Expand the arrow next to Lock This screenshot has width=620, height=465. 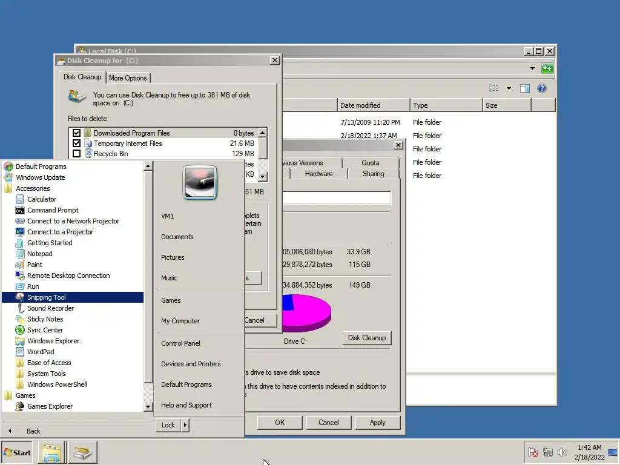point(185,425)
